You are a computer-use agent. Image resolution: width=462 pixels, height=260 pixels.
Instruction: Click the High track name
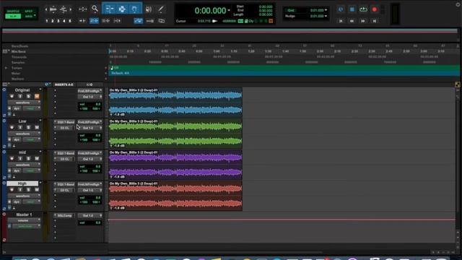pos(22,183)
